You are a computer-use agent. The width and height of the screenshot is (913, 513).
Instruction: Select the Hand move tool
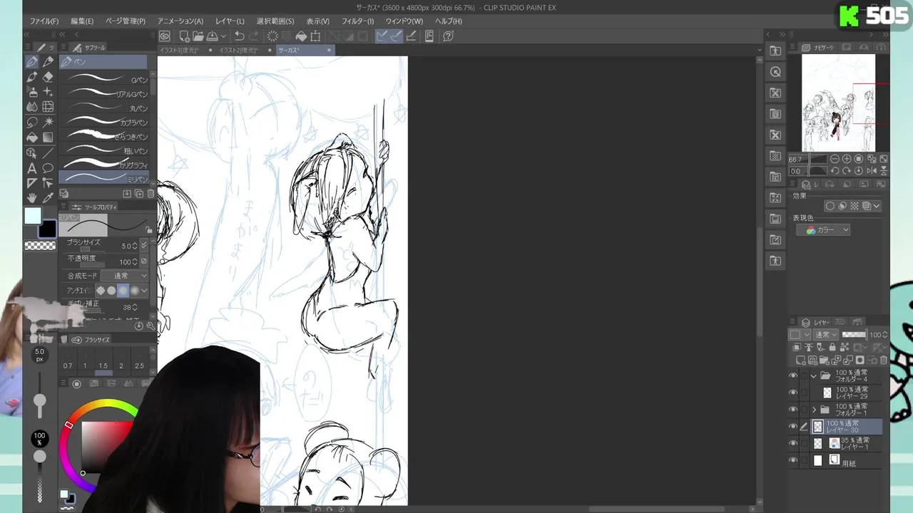click(x=32, y=198)
